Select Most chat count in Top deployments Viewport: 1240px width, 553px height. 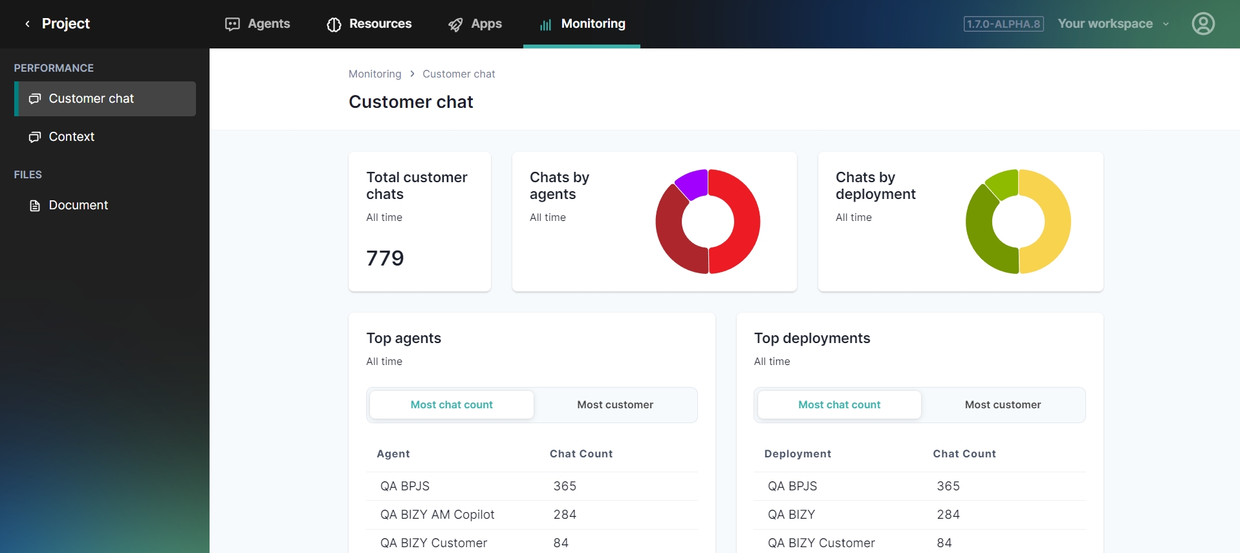[839, 405]
